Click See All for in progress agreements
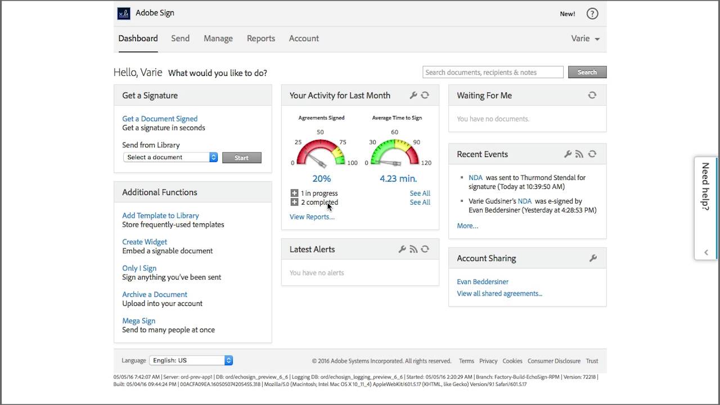The image size is (720, 405). click(420, 193)
